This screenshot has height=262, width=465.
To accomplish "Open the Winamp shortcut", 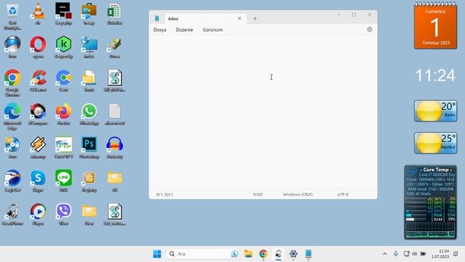I will (x=38, y=148).
